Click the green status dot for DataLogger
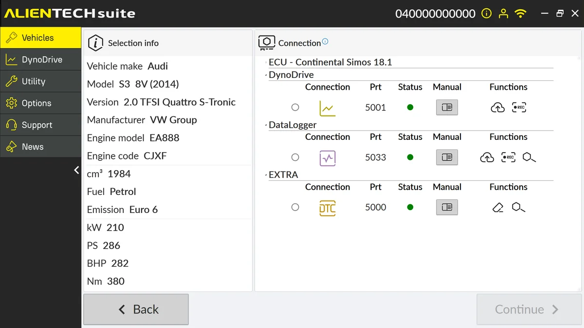 tap(410, 157)
